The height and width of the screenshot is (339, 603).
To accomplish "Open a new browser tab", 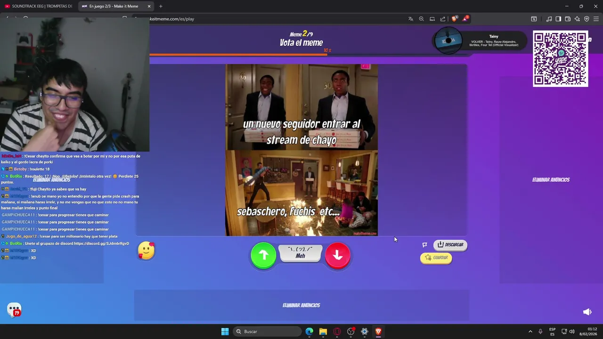I will 161,6.
